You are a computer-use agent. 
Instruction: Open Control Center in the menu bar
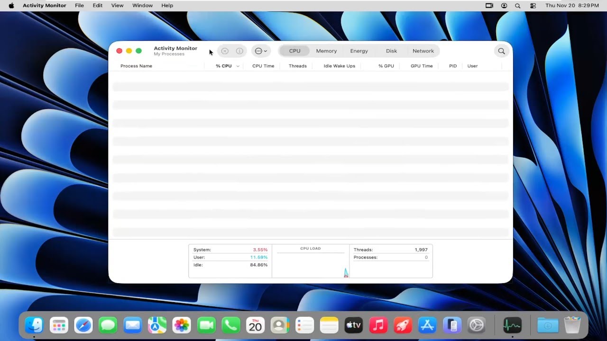point(533,5)
